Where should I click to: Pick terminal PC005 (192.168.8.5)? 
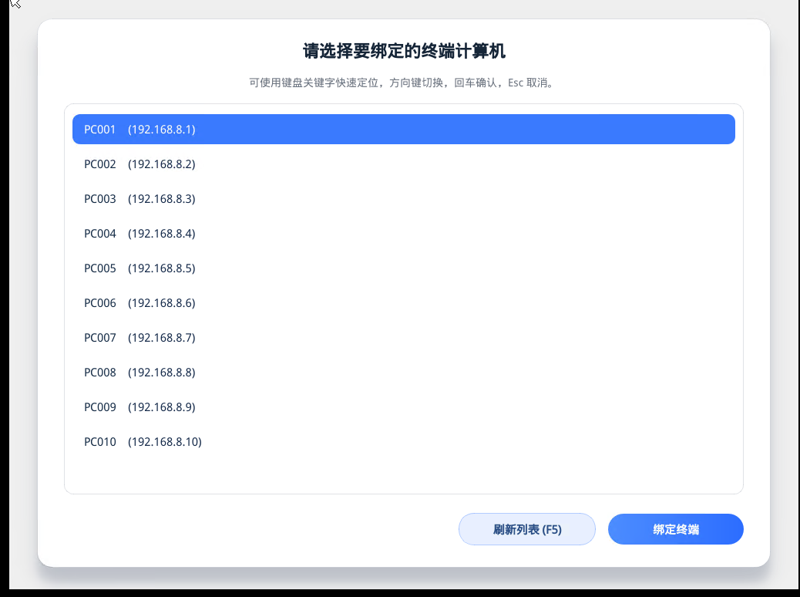403,268
